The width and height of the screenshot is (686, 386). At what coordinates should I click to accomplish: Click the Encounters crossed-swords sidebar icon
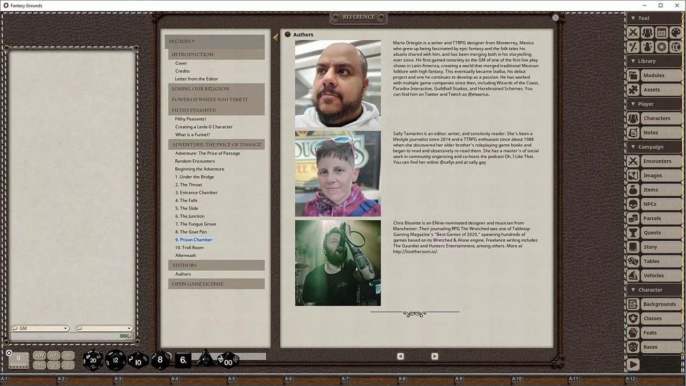pyautogui.click(x=633, y=161)
